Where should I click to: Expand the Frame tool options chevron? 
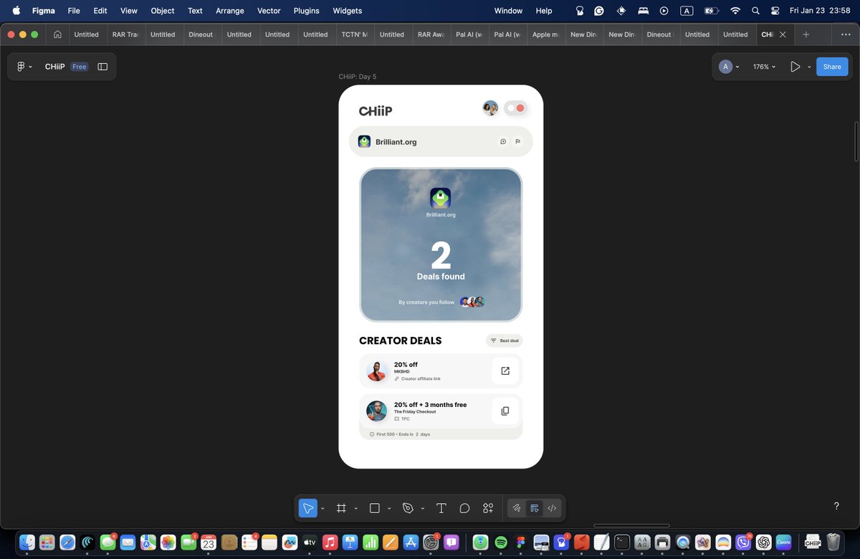pyautogui.click(x=356, y=508)
